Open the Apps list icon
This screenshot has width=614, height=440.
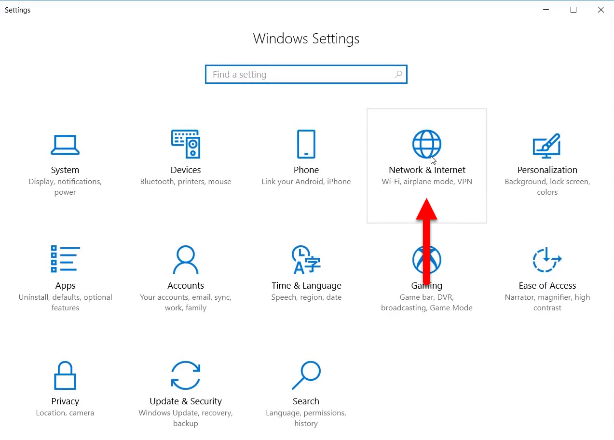pos(65,259)
